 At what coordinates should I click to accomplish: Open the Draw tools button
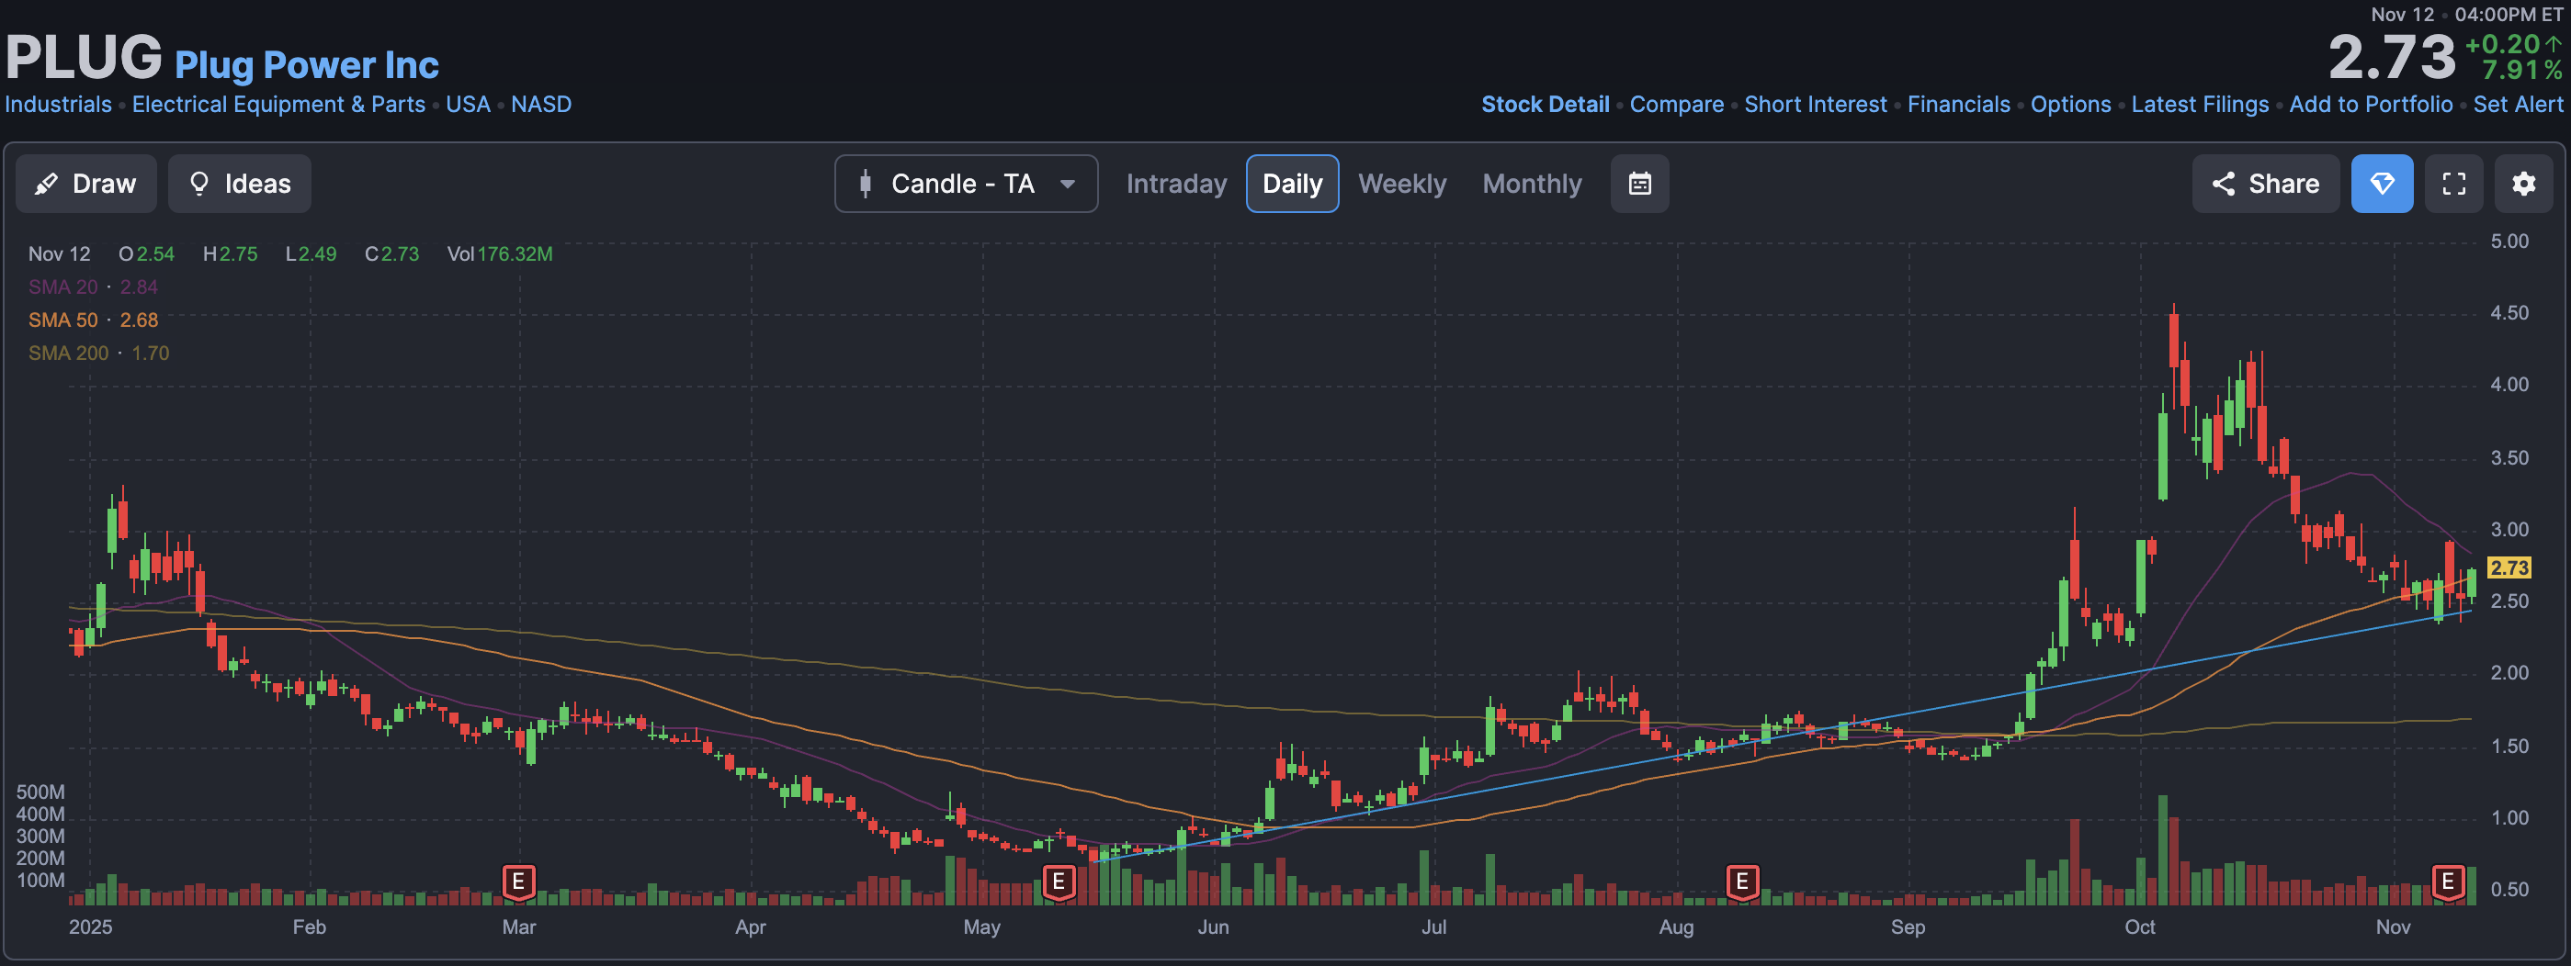[x=85, y=184]
